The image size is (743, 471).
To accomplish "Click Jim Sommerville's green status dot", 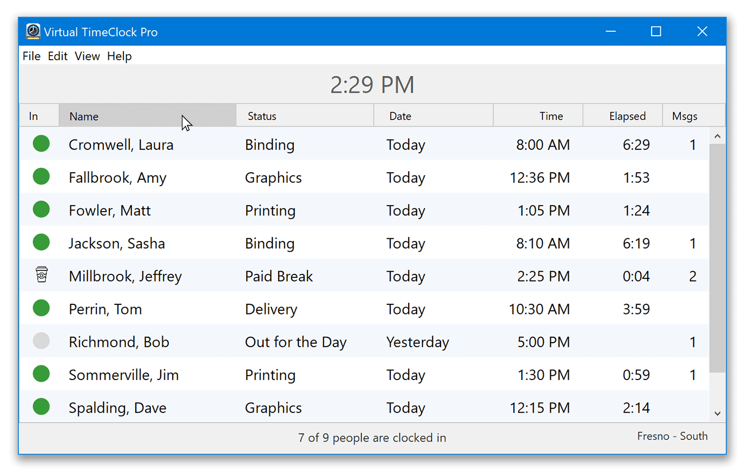I will click(41, 374).
